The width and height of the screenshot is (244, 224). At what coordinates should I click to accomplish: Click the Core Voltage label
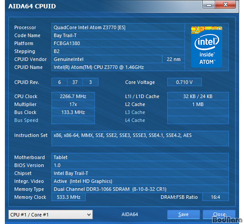click(x=140, y=82)
